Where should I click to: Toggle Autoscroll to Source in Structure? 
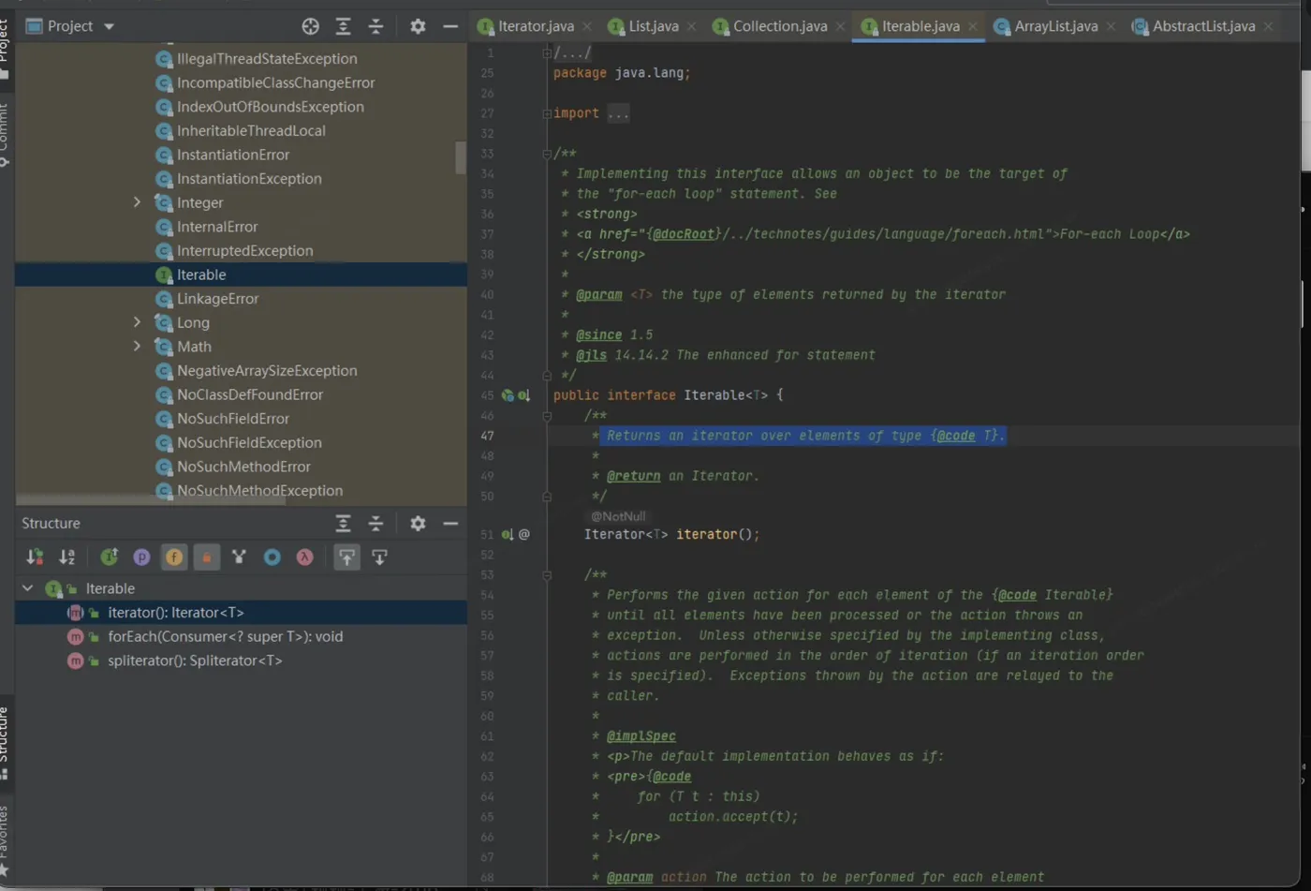pyautogui.click(x=346, y=557)
